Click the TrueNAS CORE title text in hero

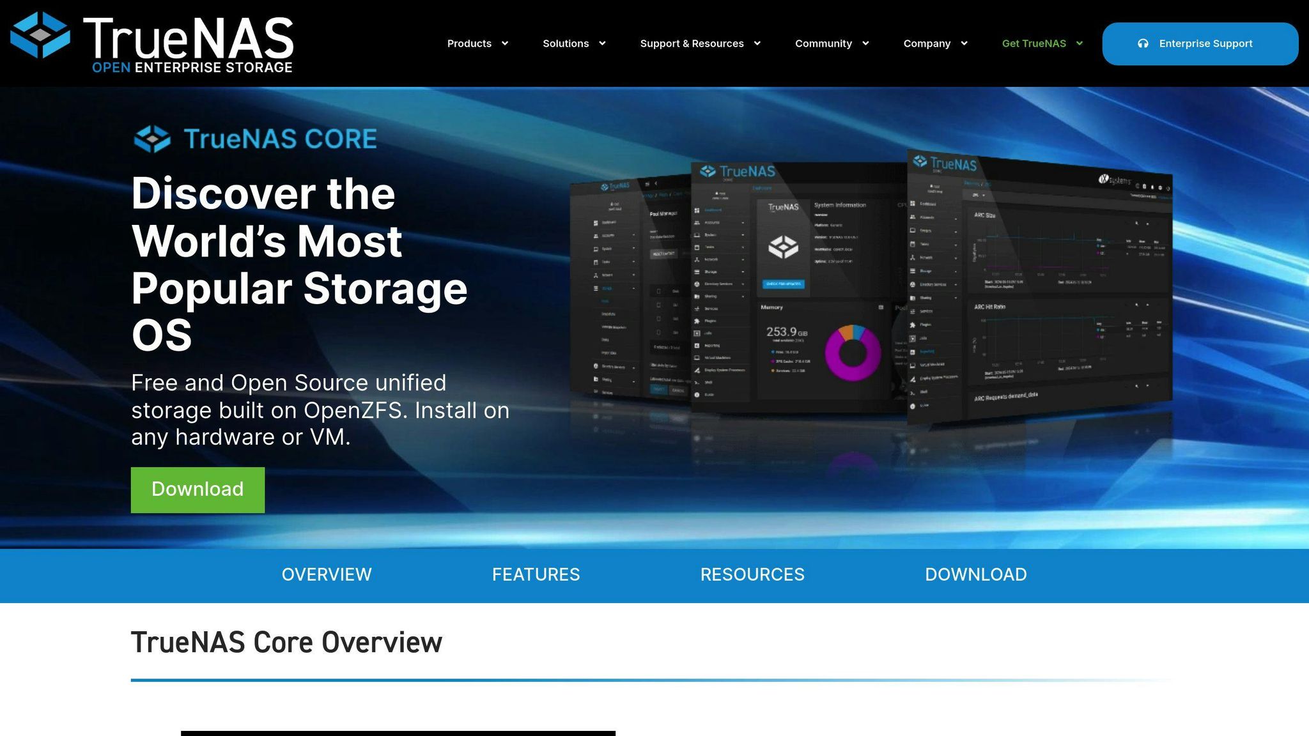tap(280, 139)
